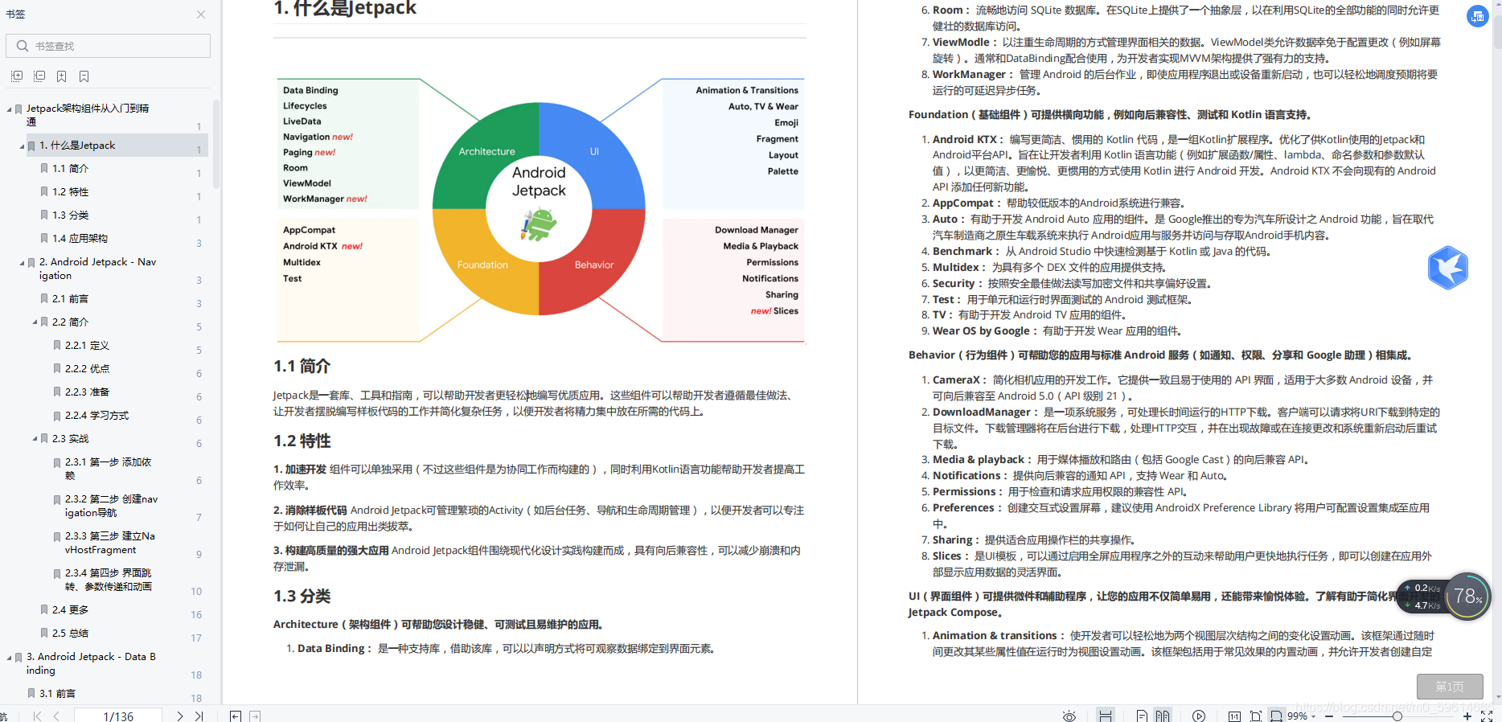1502x722 pixels.
Task: Jump to bookmark '1.4 应用架构'
Action: 80,239
